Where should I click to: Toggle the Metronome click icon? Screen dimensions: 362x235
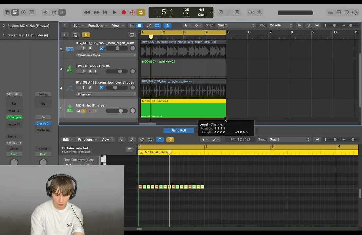tap(260, 12)
